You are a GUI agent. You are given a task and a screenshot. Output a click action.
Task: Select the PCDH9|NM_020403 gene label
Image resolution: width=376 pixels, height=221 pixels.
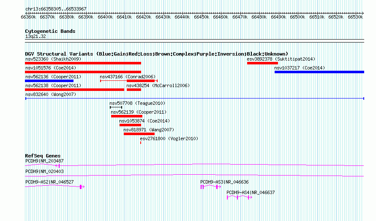(44, 172)
